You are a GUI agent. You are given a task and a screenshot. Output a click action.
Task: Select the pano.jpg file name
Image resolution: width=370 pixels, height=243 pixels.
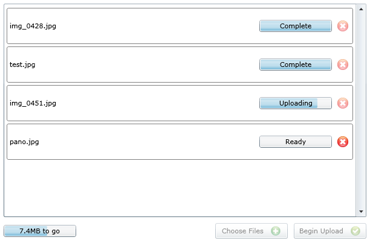point(24,142)
